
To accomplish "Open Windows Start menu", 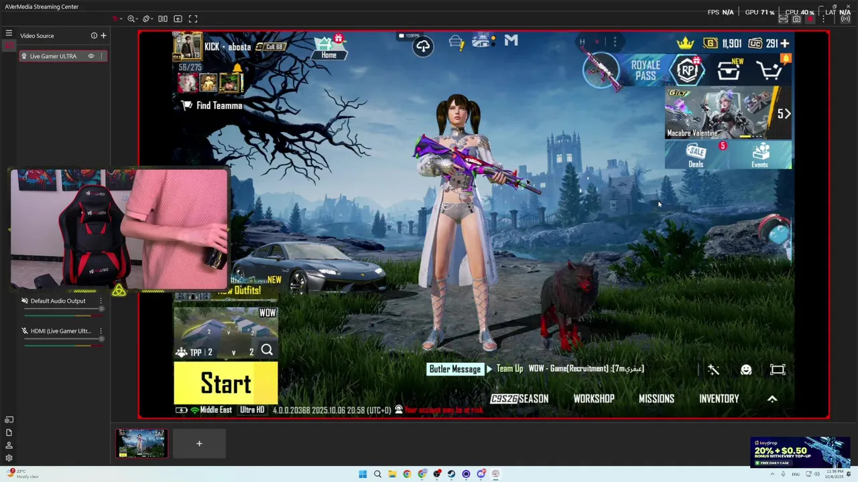I will (363, 474).
